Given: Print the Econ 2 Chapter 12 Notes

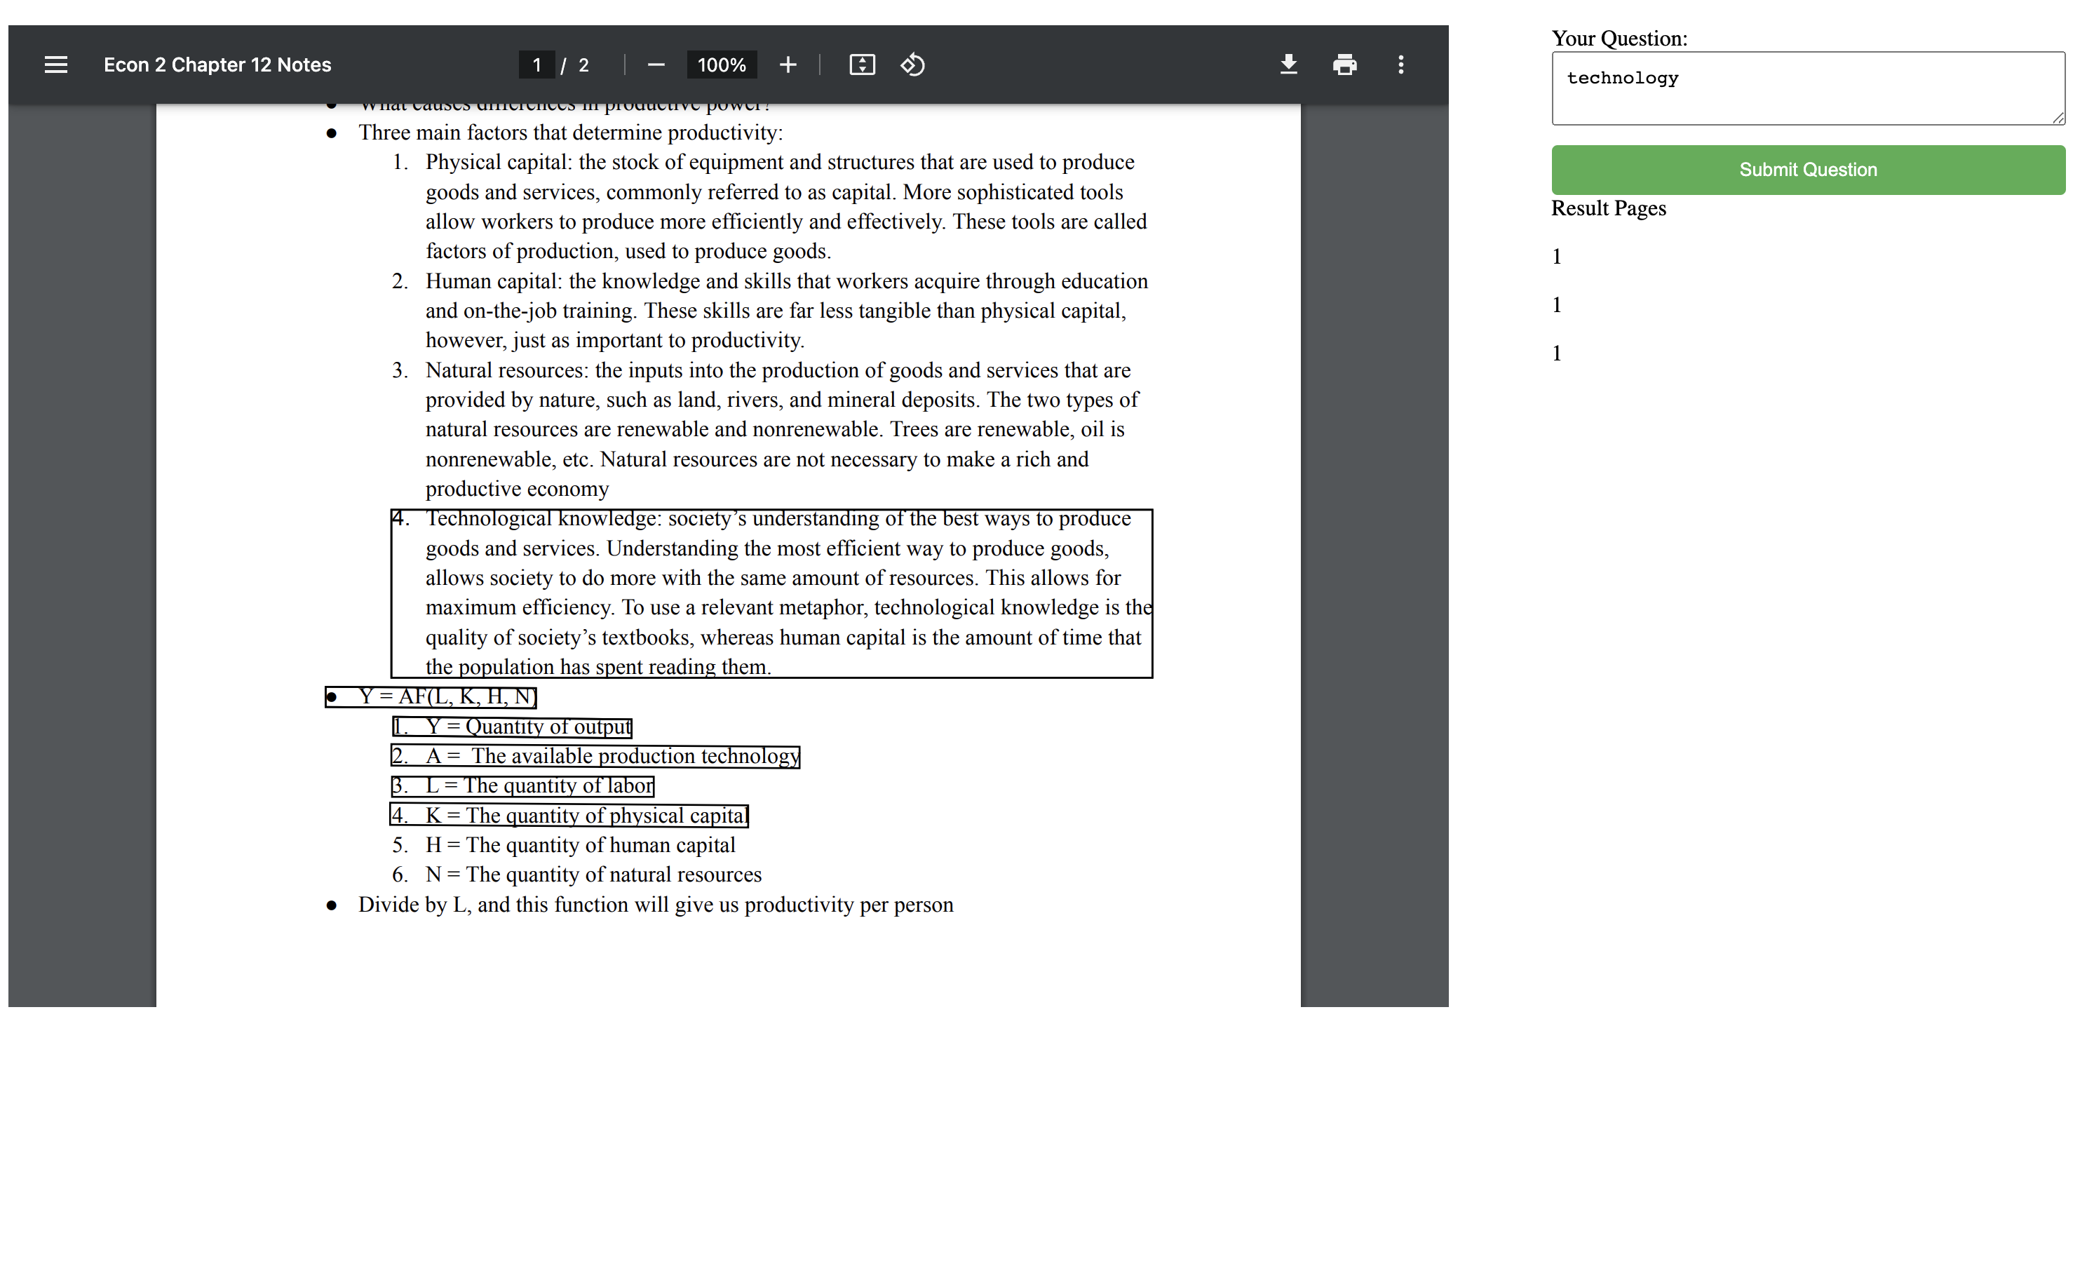Looking at the screenshot, I should (x=1344, y=65).
